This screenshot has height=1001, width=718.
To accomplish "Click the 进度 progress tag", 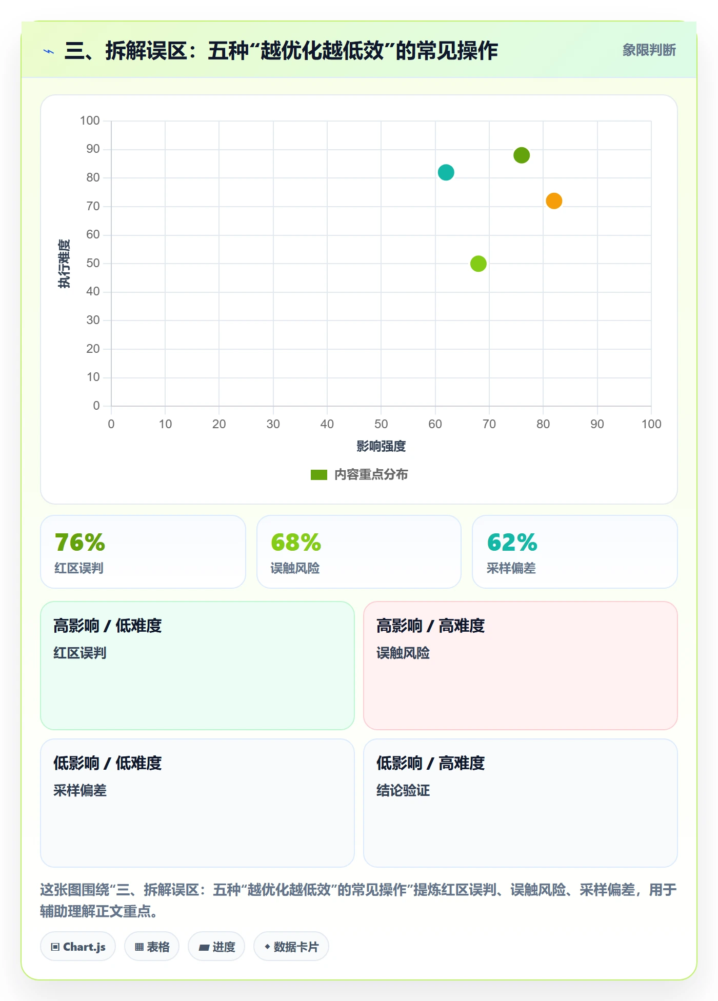I will coord(216,947).
